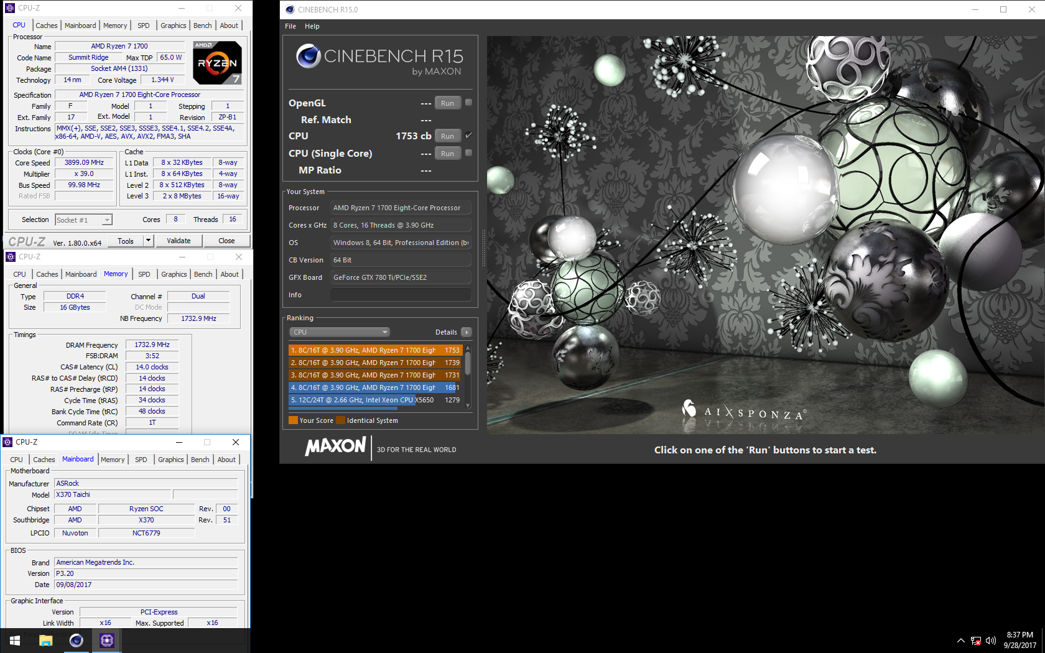The width and height of the screenshot is (1045, 653).
Task: Switch to CPU-Z taskbar icon
Action: pos(106,640)
